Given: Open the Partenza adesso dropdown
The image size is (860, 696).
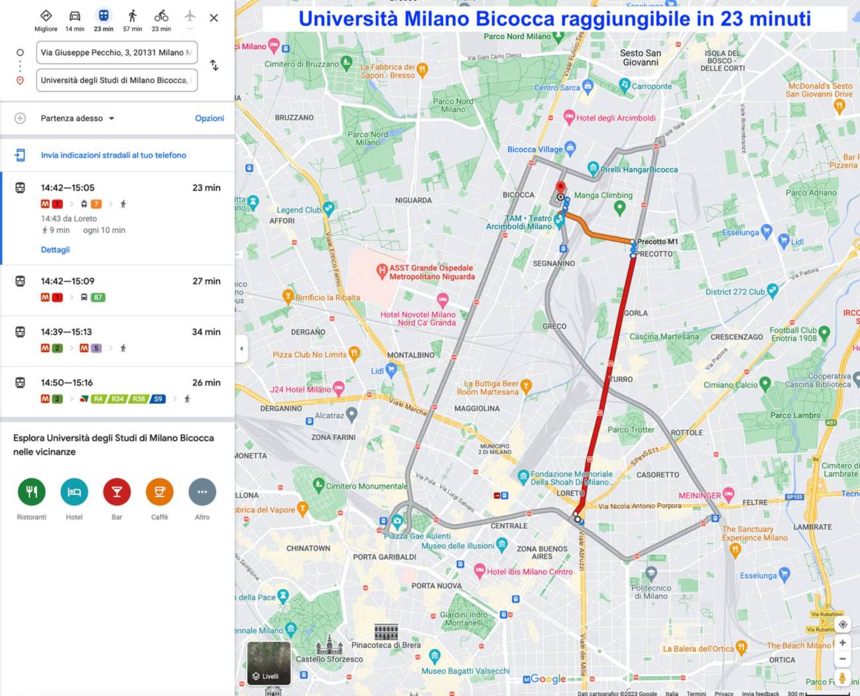Looking at the screenshot, I should (78, 118).
